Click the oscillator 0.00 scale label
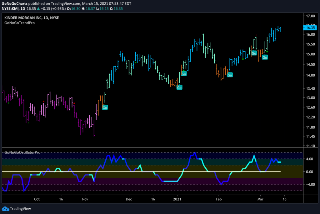The image size is (320, 214). point(310,172)
